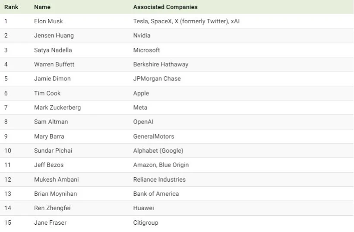Click the Microsoft company cell
This screenshot has width=354, height=232.
click(146, 50)
